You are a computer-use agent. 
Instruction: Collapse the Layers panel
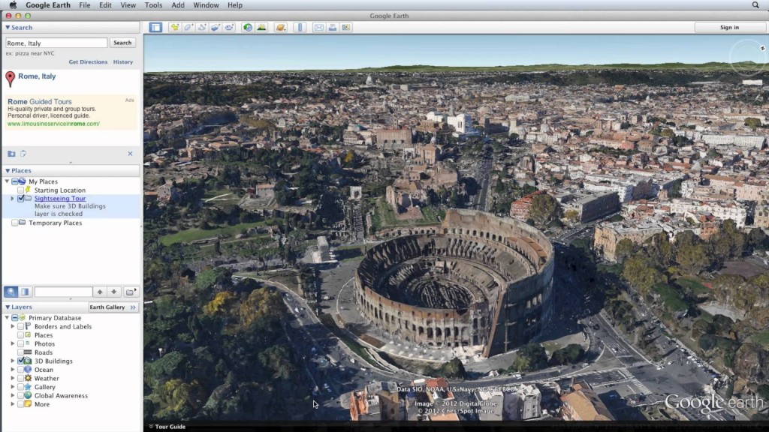click(6, 307)
